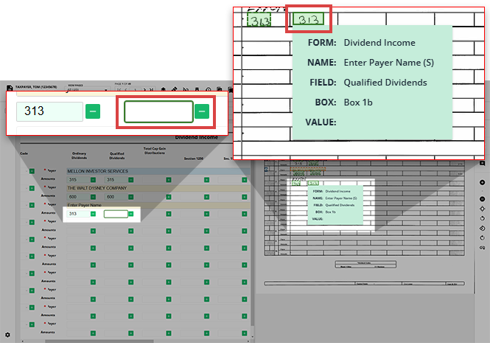This screenshot has width=490, height=343.
Task: Click the Ordinary Dividends 313 field in grid
Action: [77, 214]
